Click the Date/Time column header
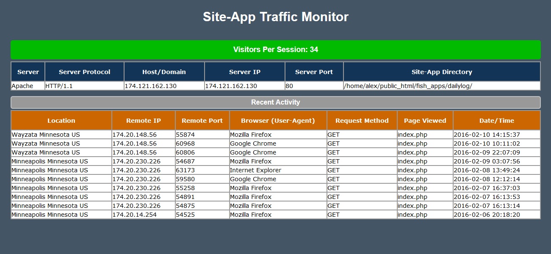This screenshot has width=551, height=254. coord(496,120)
